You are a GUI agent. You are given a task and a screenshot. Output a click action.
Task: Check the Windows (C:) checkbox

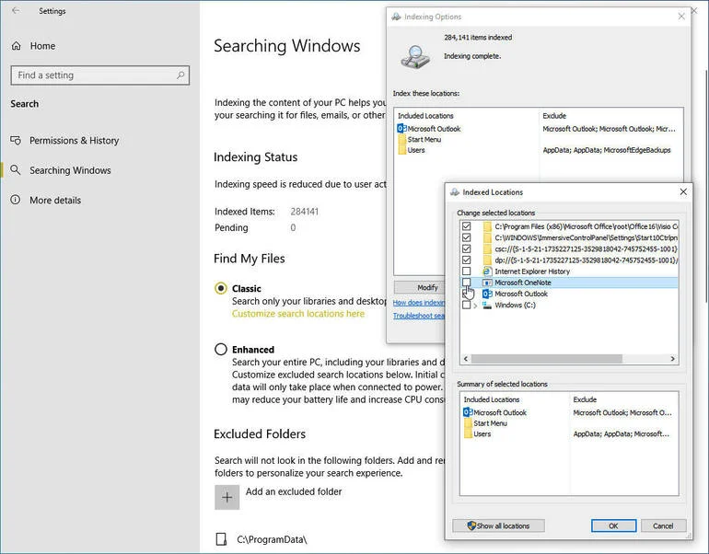(467, 305)
